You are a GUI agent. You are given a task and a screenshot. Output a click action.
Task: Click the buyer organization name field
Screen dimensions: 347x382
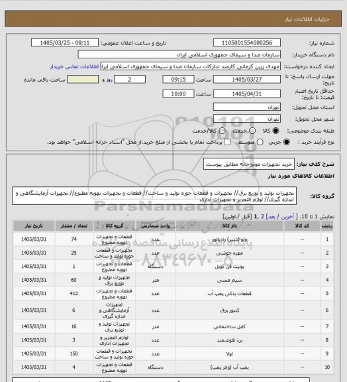(x=179, y=54)
